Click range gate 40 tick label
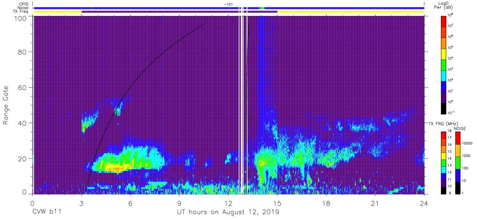This screenshot has height=220, width=477. 23,123
